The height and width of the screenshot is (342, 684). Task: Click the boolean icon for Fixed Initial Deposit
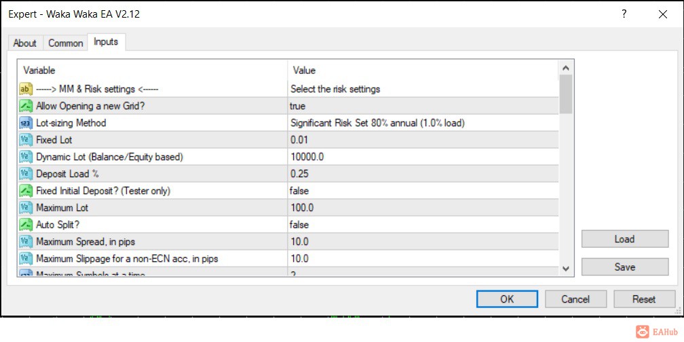tap(26, 191)
